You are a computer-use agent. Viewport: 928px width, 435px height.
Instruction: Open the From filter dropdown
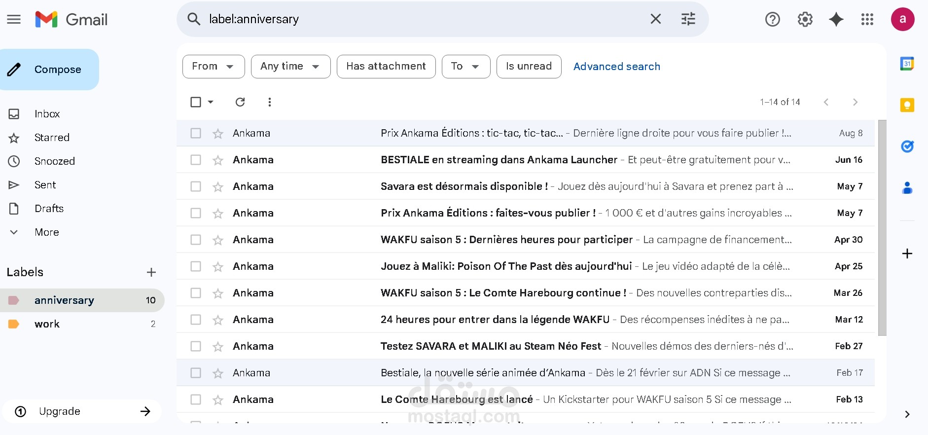214,67
